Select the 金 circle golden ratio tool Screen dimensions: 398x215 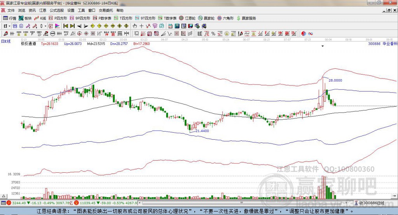pos(227,33)
